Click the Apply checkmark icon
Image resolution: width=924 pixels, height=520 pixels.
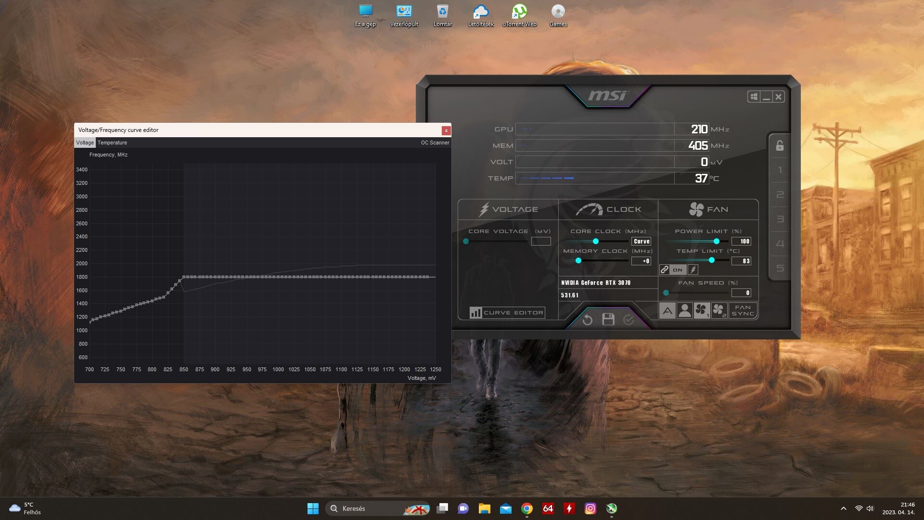pos(629,320)
